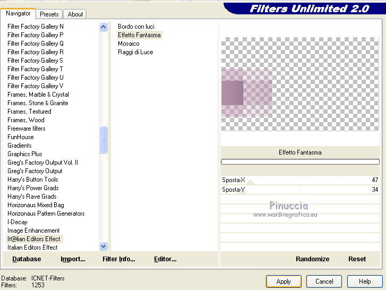Screen dimensions: 386x290
Task: Select the Effetto Fantasma filter
Action: [139, 35]
